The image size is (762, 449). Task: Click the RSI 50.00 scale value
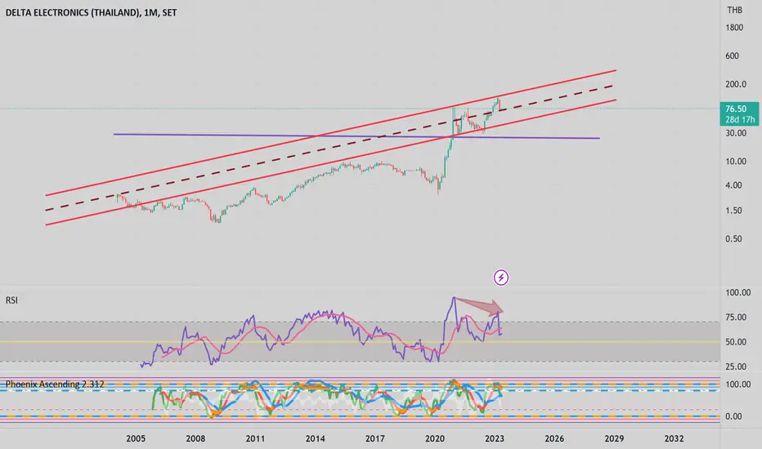click(736, 342)
